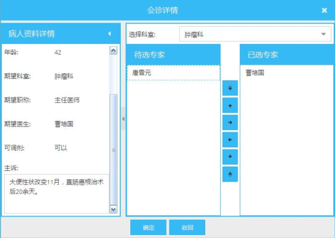Click the move up arrow button
The width and height of the screenshot is (335, 238).
coord(230,106)
